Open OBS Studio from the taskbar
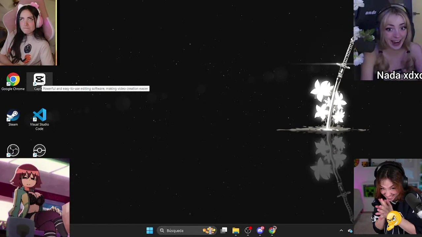Image resolution: width=422 pixels, height=237 pixels. (248, 230)
